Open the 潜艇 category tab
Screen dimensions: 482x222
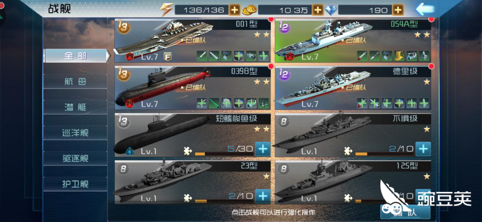tap(75, 107)
